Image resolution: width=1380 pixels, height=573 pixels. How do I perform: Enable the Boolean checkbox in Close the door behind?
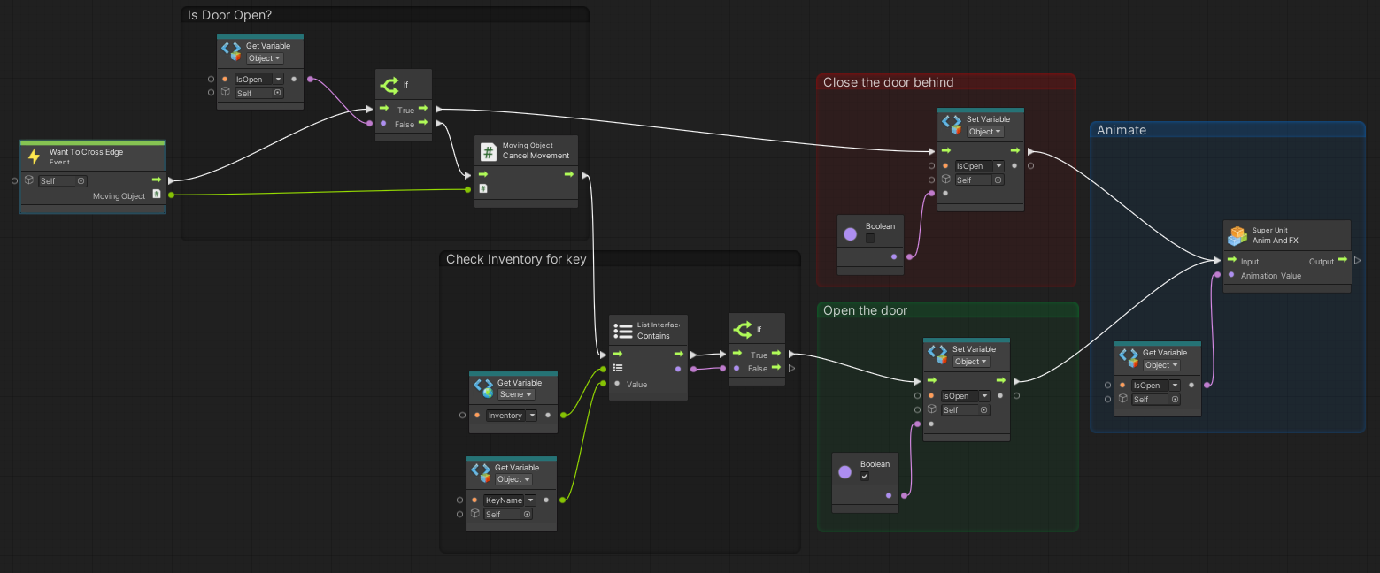(x=870, y=239)
